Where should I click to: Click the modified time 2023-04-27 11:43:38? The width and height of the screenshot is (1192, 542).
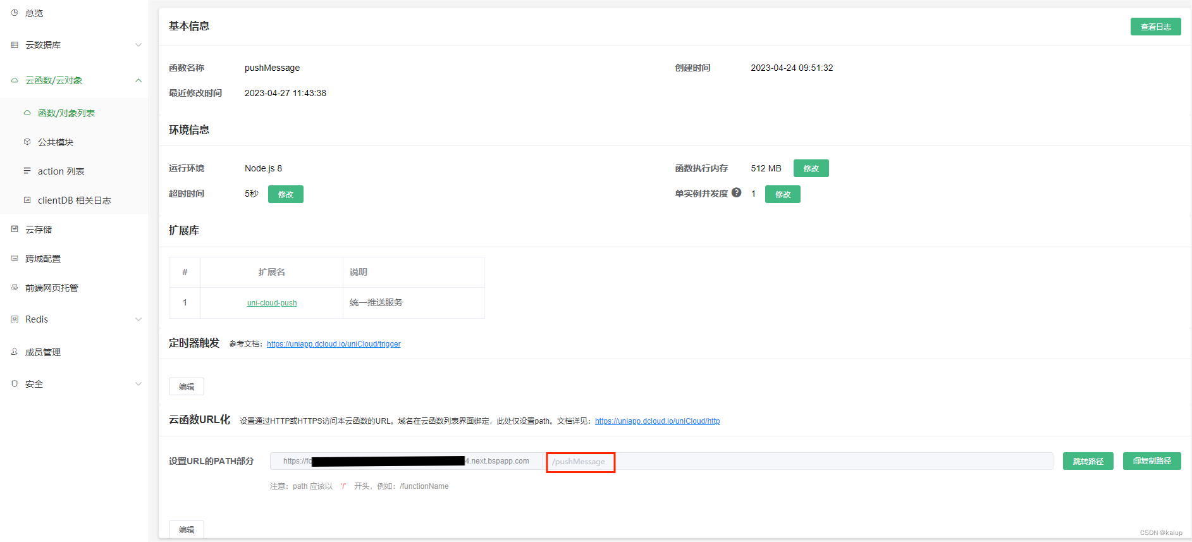(285, 93)
